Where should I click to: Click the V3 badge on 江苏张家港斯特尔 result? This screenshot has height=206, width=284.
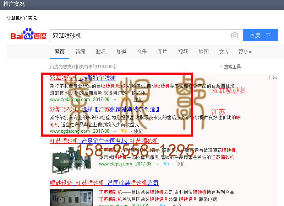[x=124, y=131]
